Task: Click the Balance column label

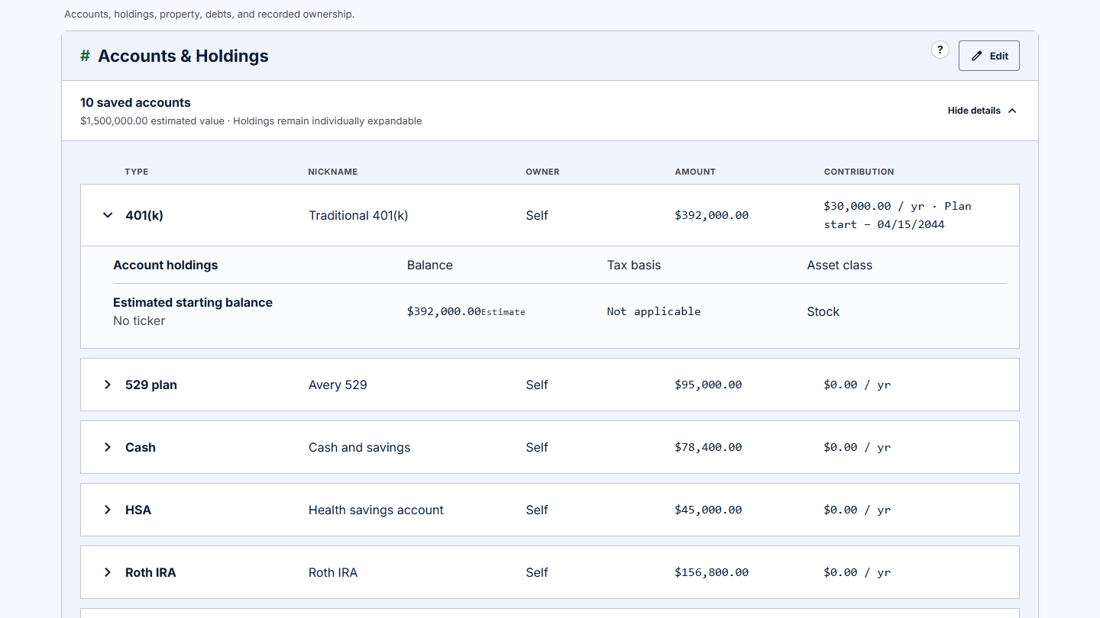Action: (430, 266)
